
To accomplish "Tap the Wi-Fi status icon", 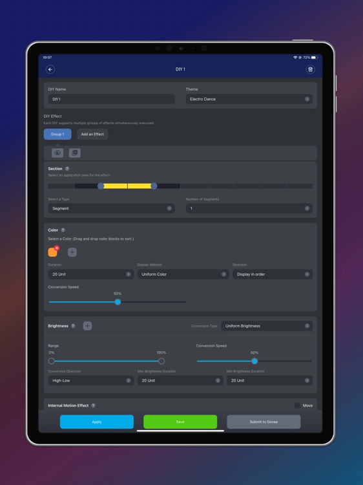I will (x=295, y=58).
